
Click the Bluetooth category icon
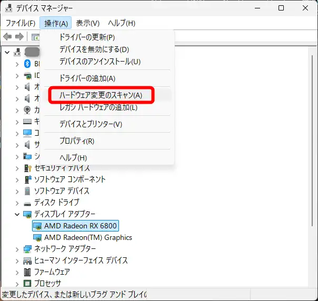(x=28, y=64)
